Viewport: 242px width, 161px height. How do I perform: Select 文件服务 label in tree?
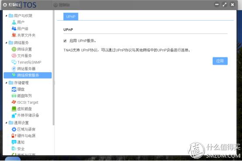coord(25,56)
